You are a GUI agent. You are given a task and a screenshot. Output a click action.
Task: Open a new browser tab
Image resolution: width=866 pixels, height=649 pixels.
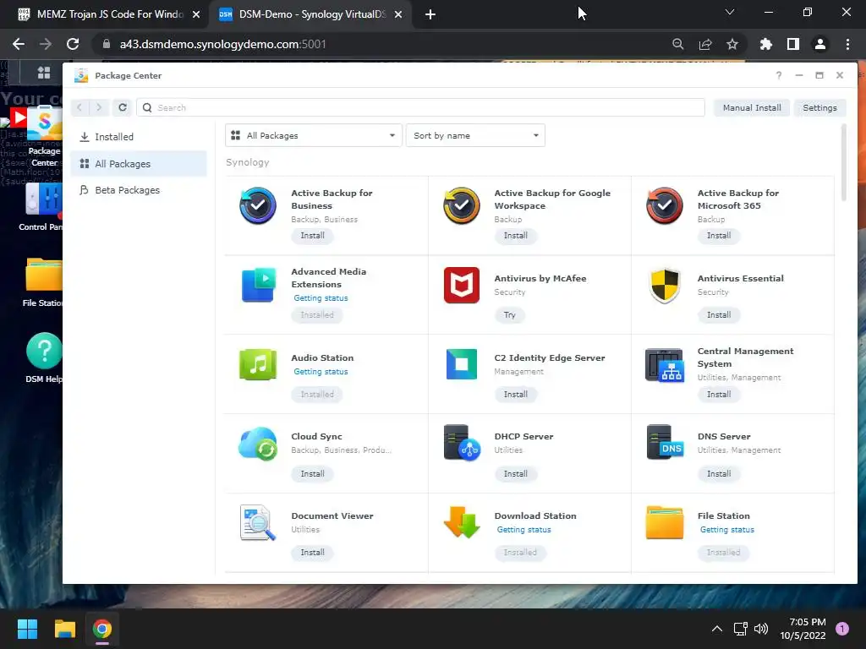pyautogui.click(x=430, y=14)
